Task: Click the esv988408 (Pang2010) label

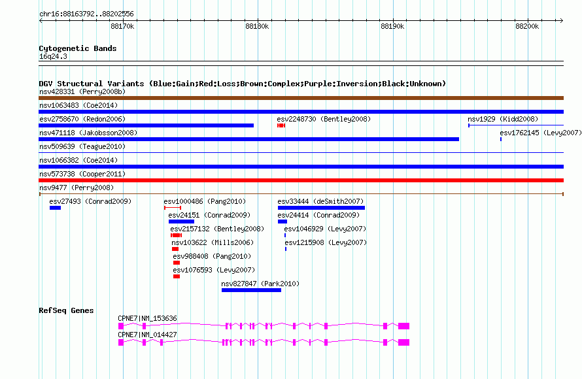Action: coord(212,256)
